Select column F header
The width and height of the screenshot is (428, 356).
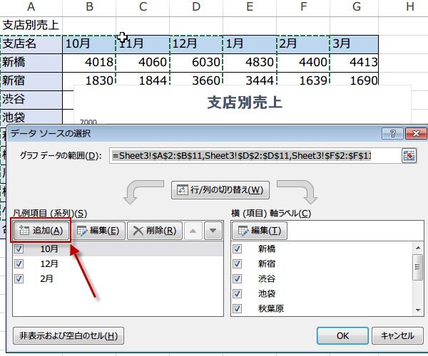(x=303, y=7)
